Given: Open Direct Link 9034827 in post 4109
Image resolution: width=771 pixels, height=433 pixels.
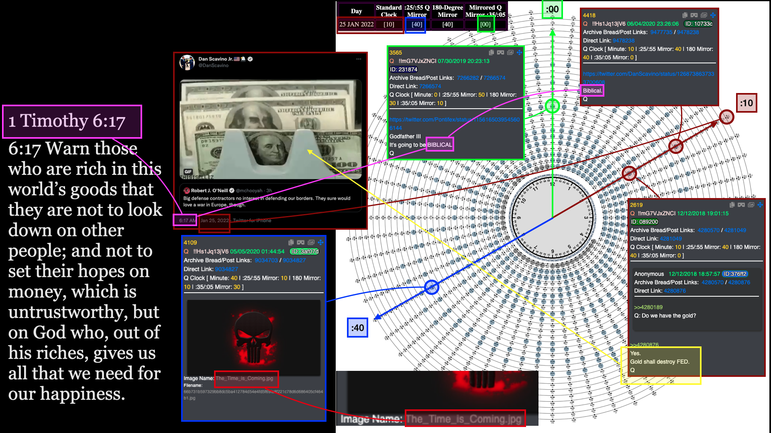Looking at the screenshot, I should click(x=226, y=269).
